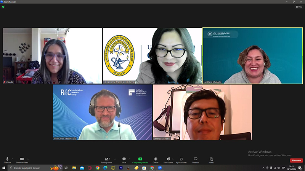305x171 pixels.
Task: Select José Carlos Vázquez video tile
Action: pyautogui.click(x=103, y=112)
